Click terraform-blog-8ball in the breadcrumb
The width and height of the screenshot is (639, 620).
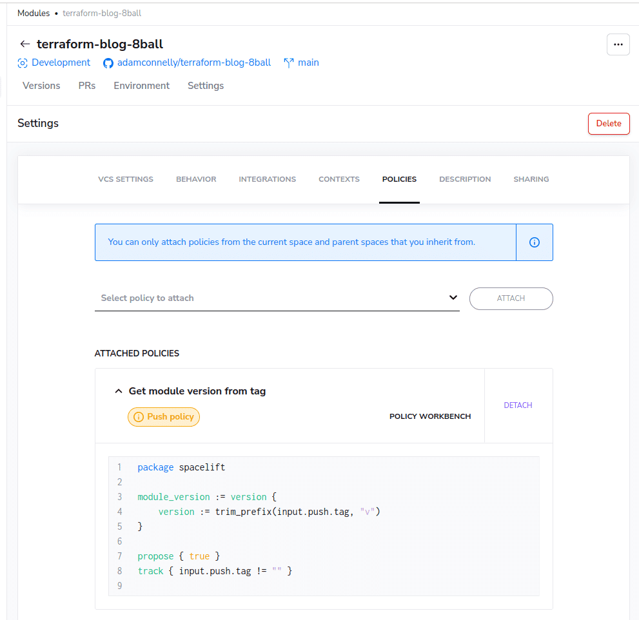pyautogui.click(x=102, y=14)
